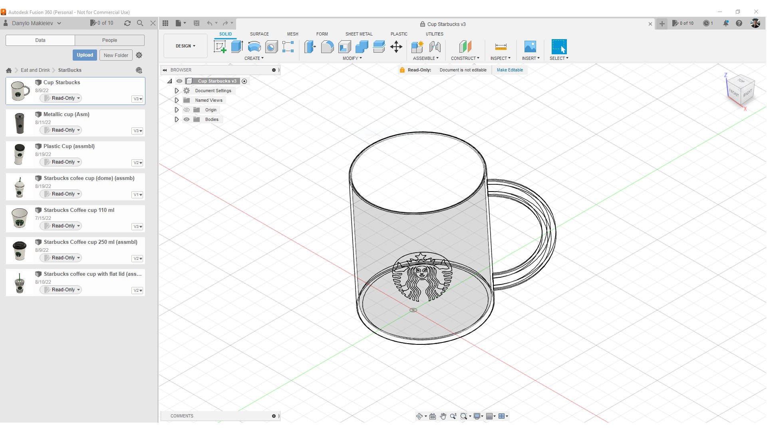Expand the Bodies folder node
The height and width of the screenshot is (431, 767).
coord(177,119)
